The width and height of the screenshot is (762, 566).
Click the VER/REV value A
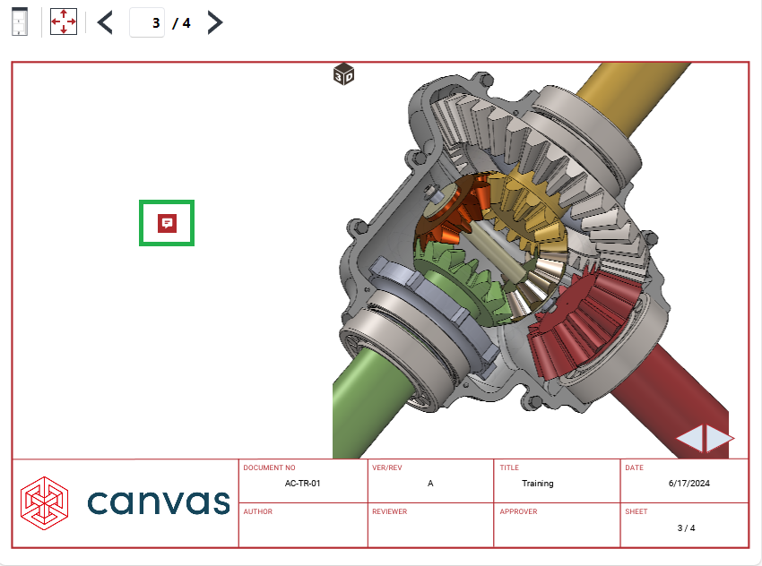point(430,484)
